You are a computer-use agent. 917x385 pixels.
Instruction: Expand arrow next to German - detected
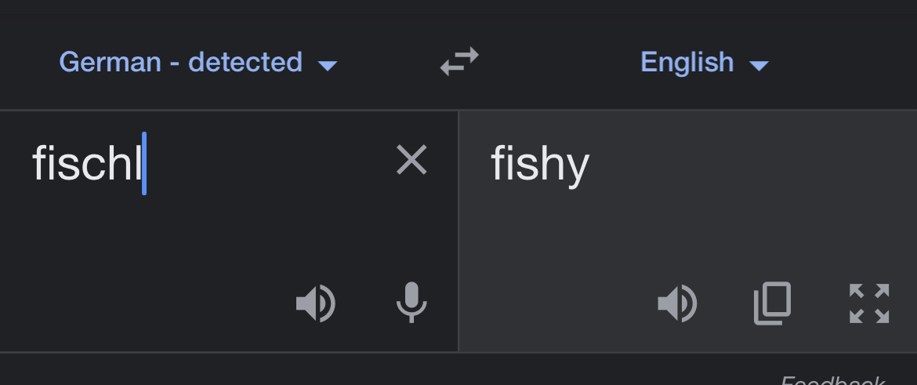[328, 66]
